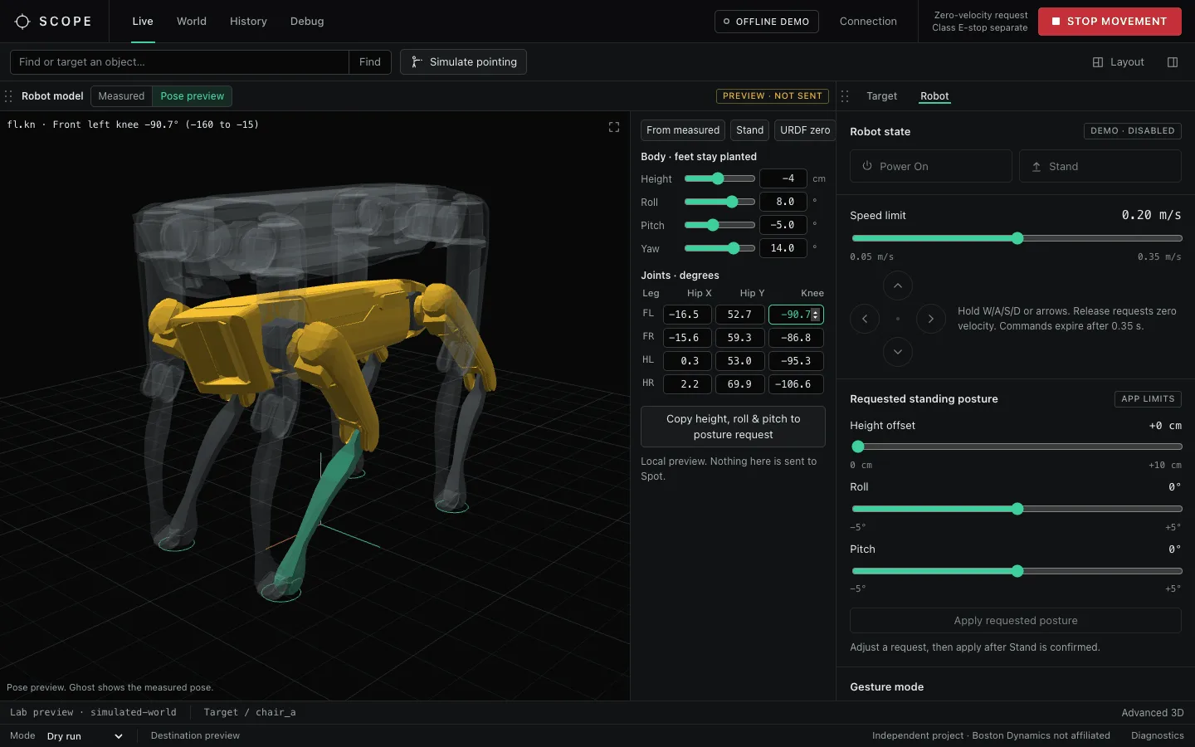Click Stand in the Robot state panel
The height and width of the screenshot is (747, 1195).
[1100, 166]
